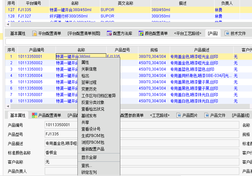Switch to the <工艺路线> tab
Screen dimensions: 252x176
[160, 115]
